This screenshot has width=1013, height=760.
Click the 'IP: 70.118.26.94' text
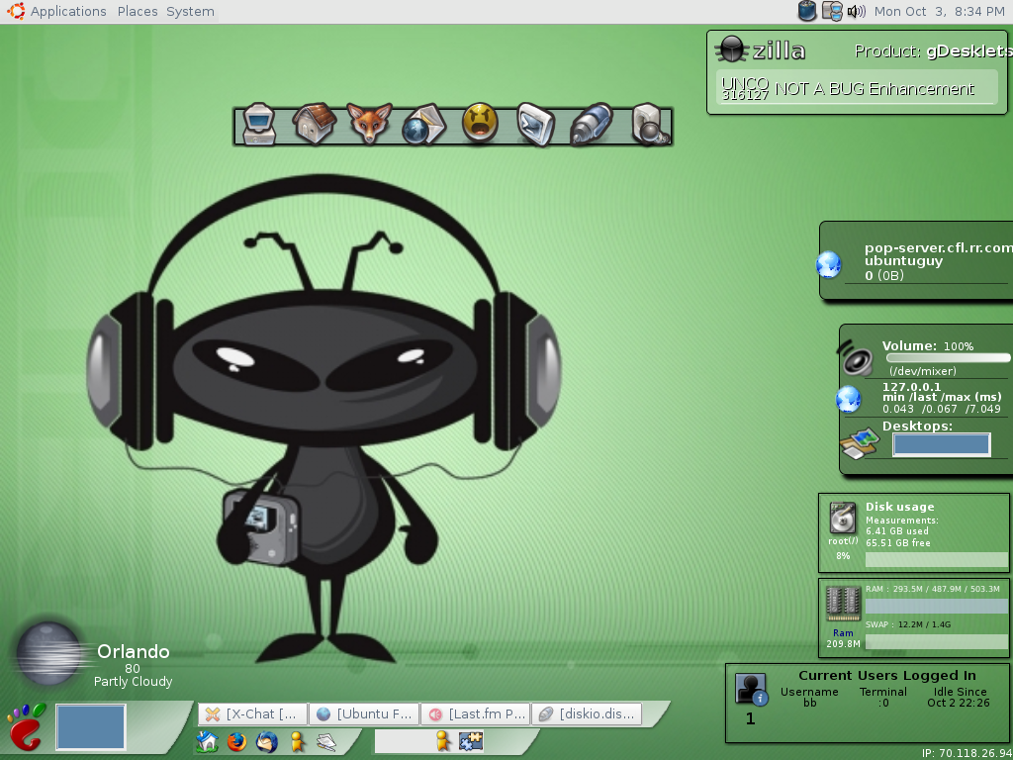coord(966,753)
